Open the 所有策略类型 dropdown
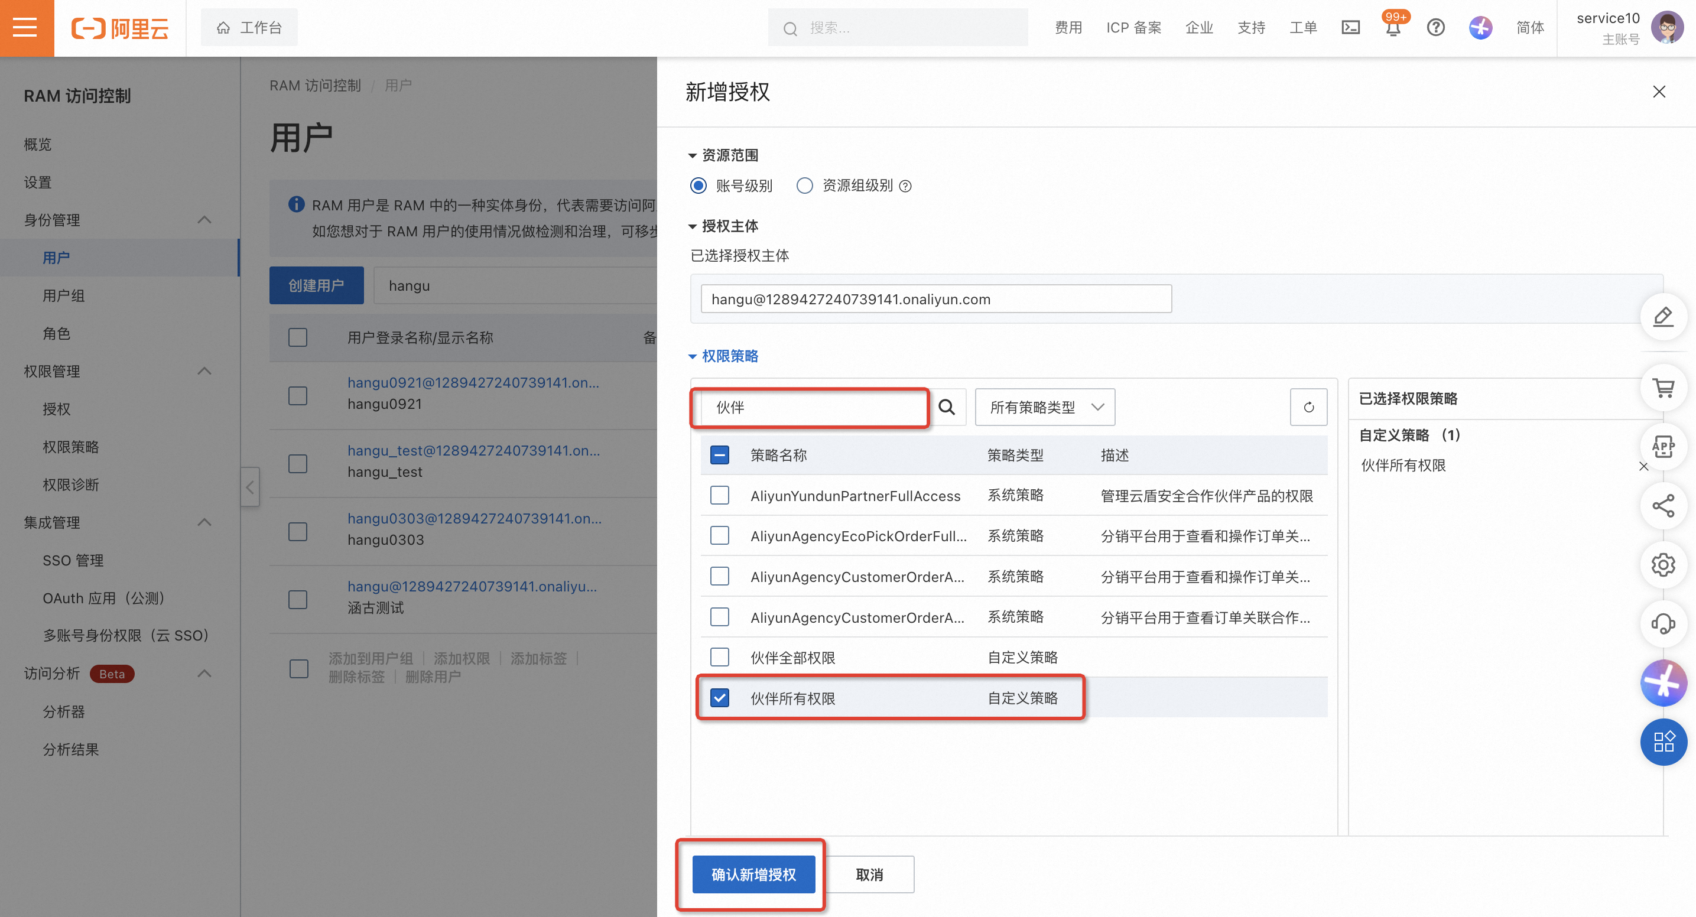This screenshot has width=1696, height=917. tap(1045, 408)
